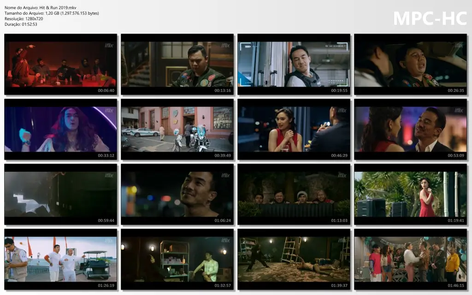
Task: Click the red dress thumbnail at 01:19:41
Action: tap(410, 194)
